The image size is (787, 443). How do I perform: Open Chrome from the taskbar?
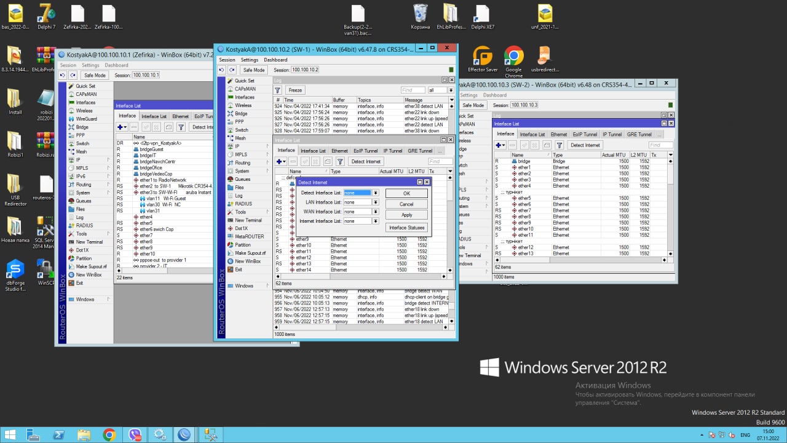pyautogui.click(x=109, y=434)
